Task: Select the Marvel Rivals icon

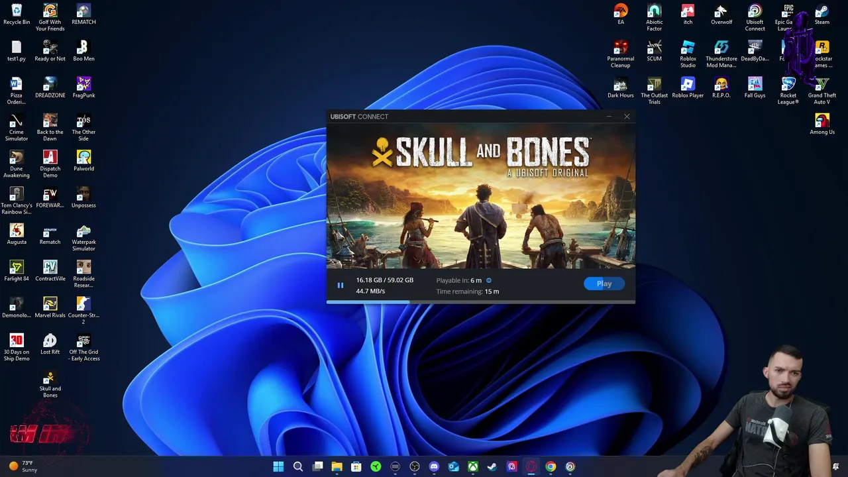Action: coord(50,307)
